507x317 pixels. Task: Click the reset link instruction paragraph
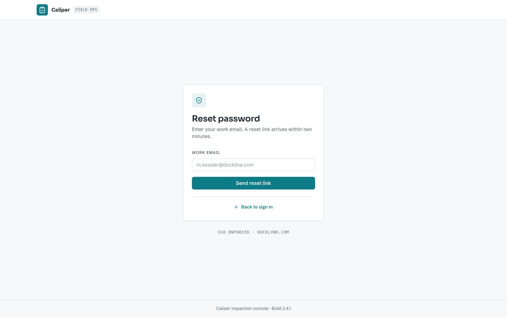[x=252, y=133]
